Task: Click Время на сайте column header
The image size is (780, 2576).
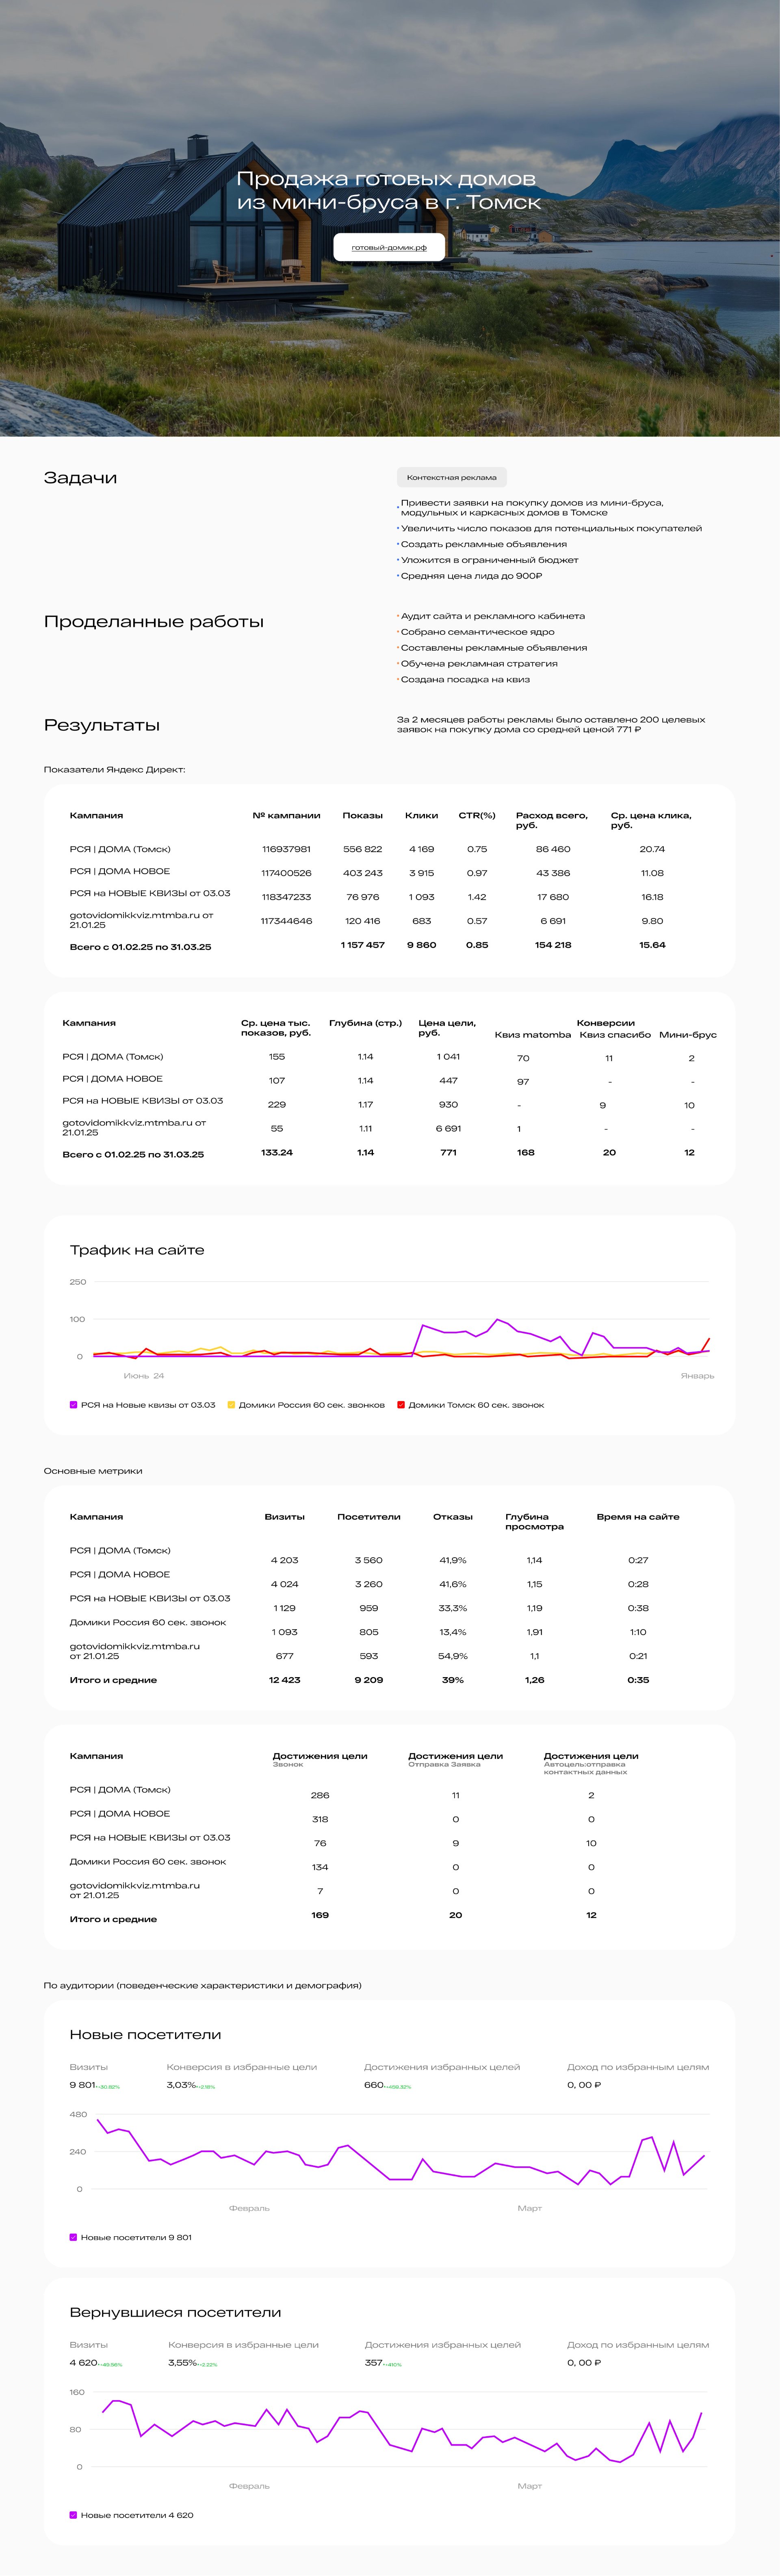Action: (x=637, y=1517)
